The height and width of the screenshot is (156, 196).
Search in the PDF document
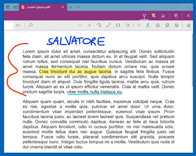point(31,25)
